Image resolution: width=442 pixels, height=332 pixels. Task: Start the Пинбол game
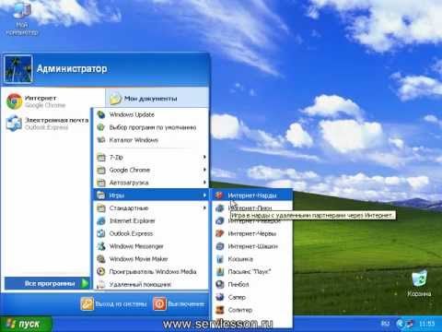click(252, 284)
